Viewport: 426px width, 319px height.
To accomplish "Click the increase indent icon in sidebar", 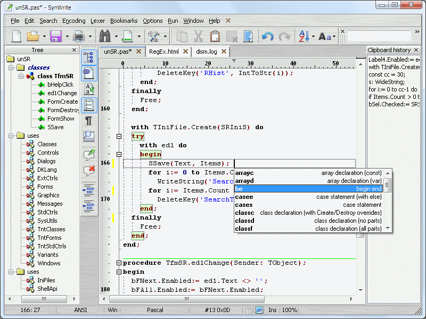I will tap(89, 190).
